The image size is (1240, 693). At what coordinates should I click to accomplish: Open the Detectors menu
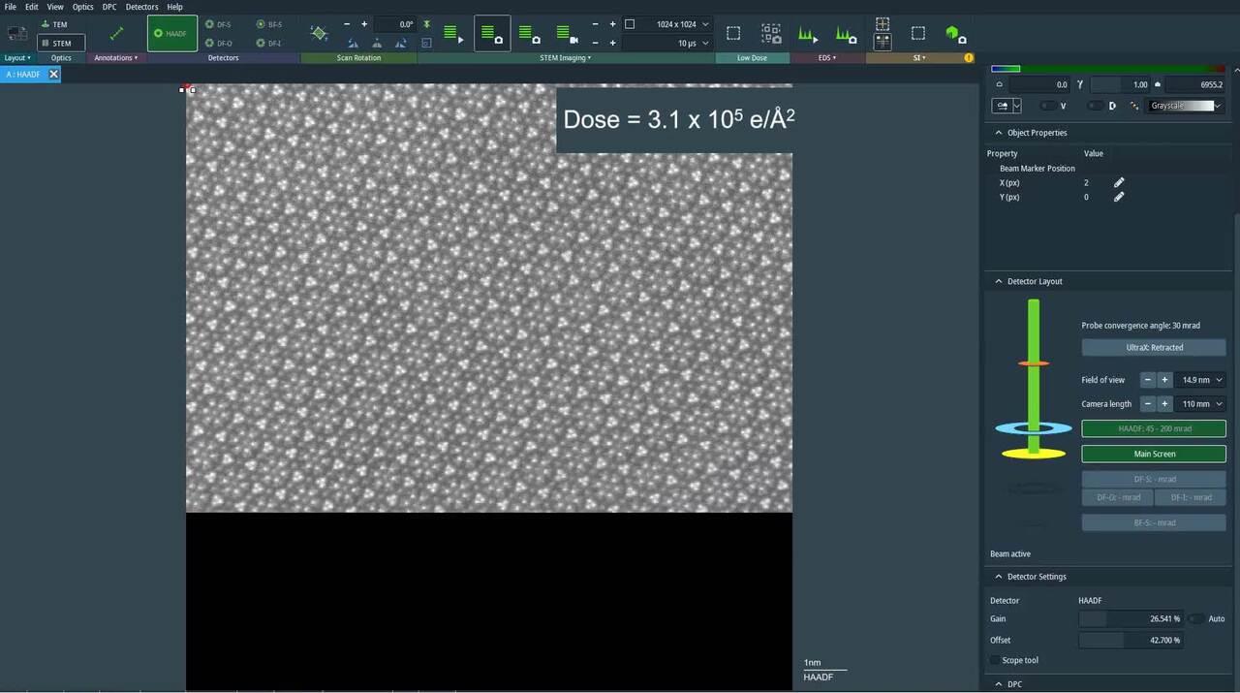141,7
